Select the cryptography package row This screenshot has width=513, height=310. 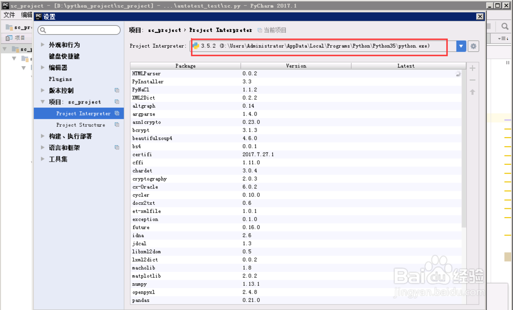(x=296, y=179)
